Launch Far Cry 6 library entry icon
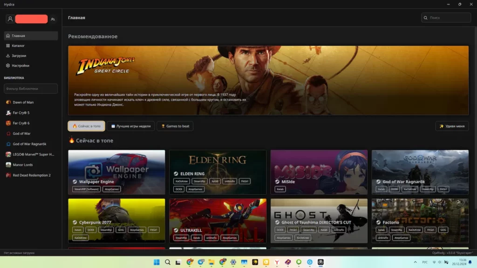477x268 pixels. click(7, 123)
